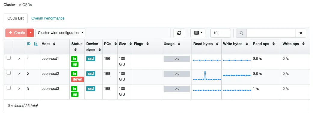
Task: Check the box for ceph-osd2 row
Action: coord(8,73)
